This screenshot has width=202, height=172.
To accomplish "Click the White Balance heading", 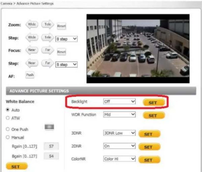I will 20,102.
